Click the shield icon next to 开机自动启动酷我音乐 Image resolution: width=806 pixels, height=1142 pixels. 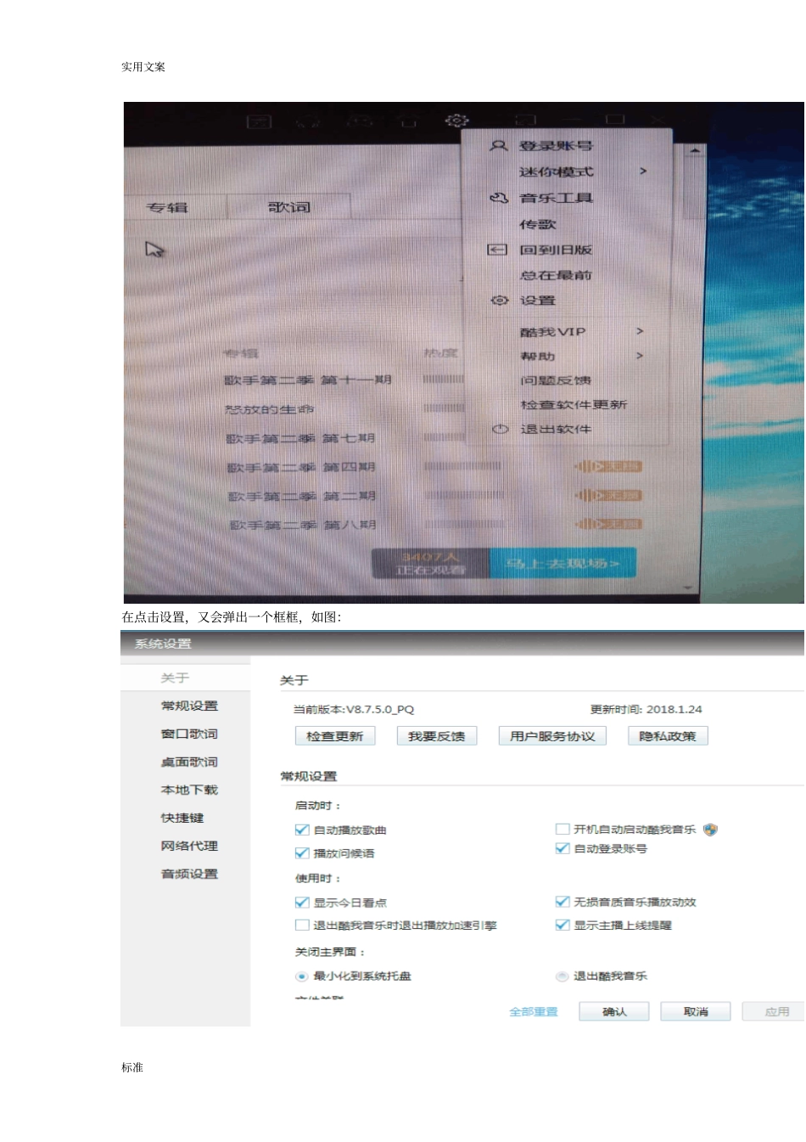coord(710,830)
